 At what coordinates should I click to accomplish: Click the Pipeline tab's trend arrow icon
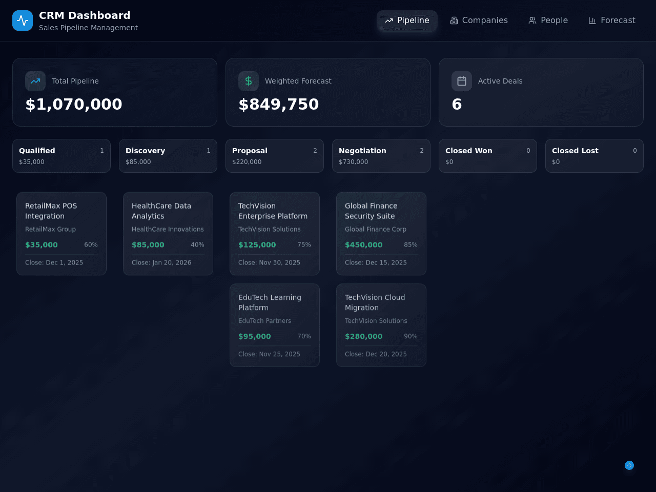pos(389,20)
